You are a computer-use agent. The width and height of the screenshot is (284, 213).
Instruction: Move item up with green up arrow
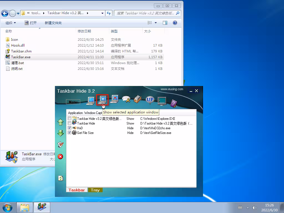(x=60, y=122)
